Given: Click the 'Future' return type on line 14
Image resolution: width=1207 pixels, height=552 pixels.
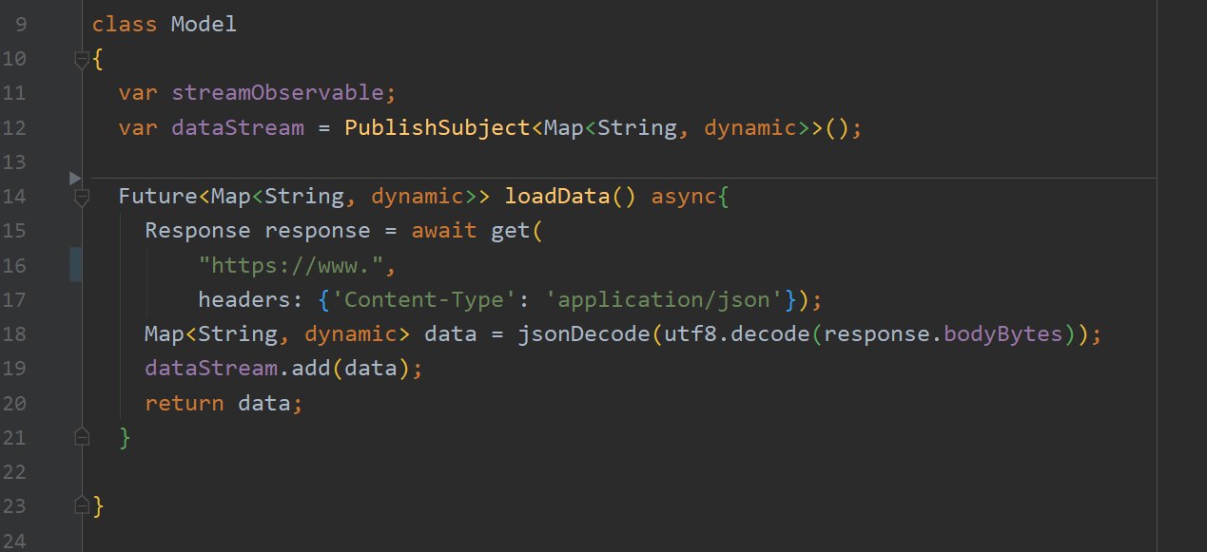Looking at the screenshot, I should (x=158, y=197).
